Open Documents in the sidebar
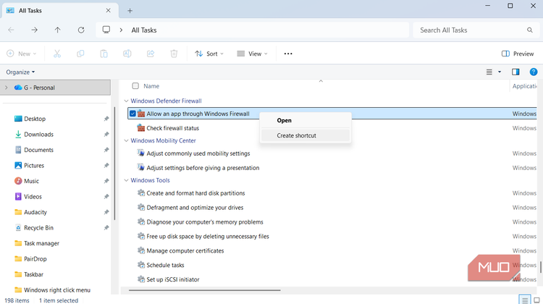This screenshot has width=543, height=304. coord(38,150)
